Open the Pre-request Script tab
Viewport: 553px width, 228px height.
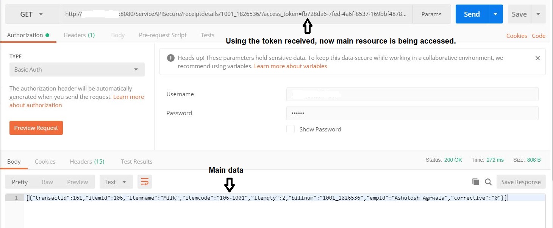click(x=162, y=35)
